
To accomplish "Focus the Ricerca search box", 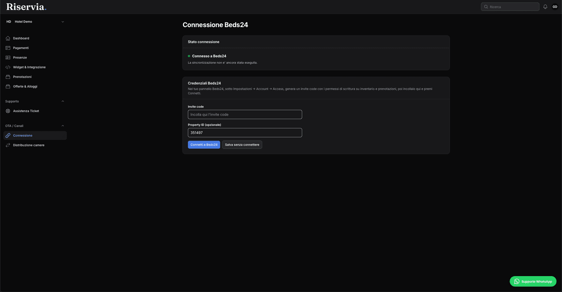I will tap(510, 7).
